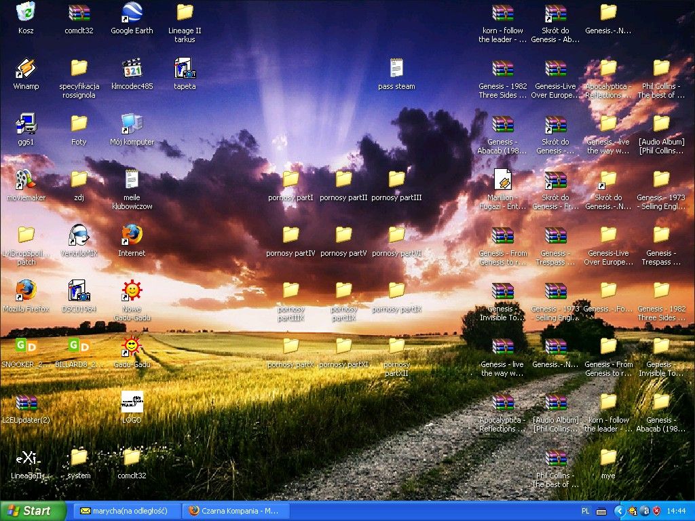695x521 pixels.
Task: Open the Google Earth shortcut
Action: (132, 13)
